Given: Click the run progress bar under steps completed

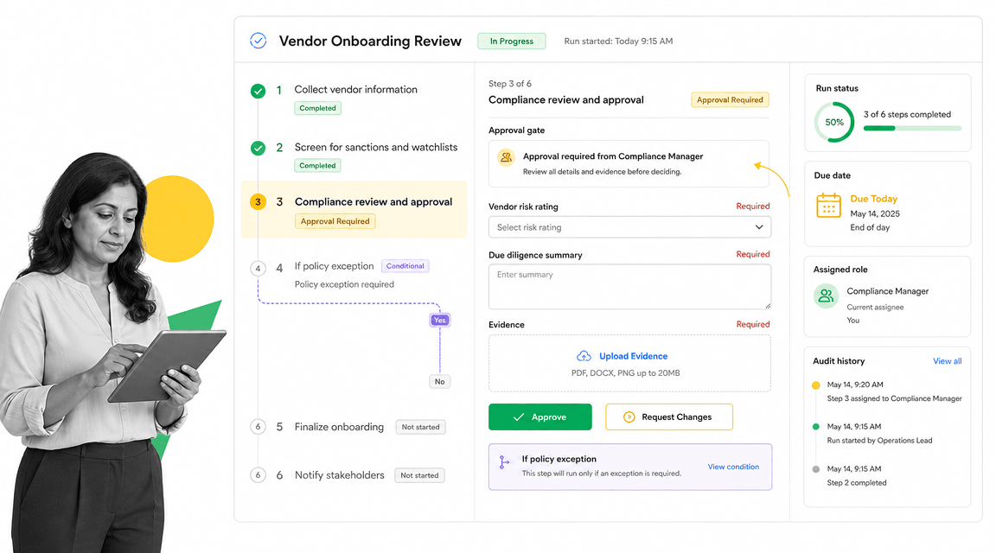Looking at the screenshot, I should [x=912, y=128].
